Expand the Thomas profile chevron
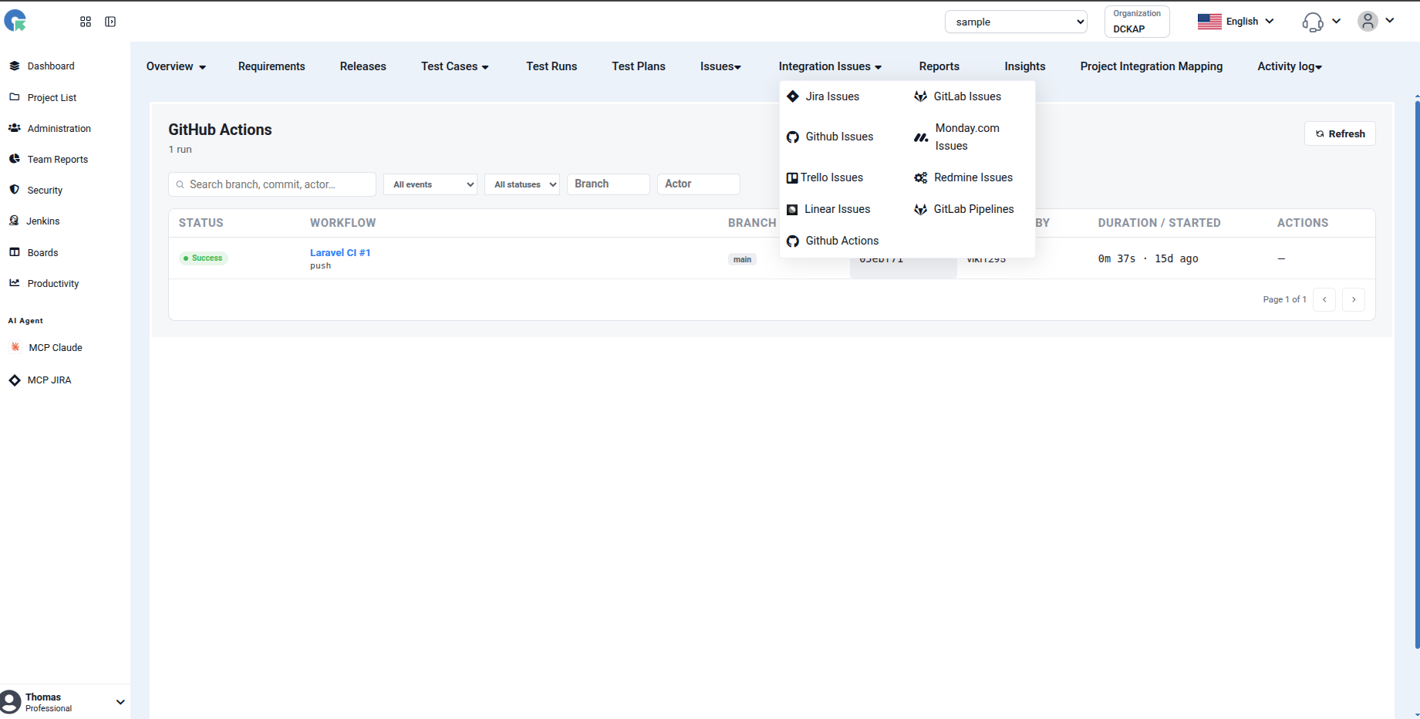The width and height of the screenshot is (1420, 719). click(x=120, y=702)
